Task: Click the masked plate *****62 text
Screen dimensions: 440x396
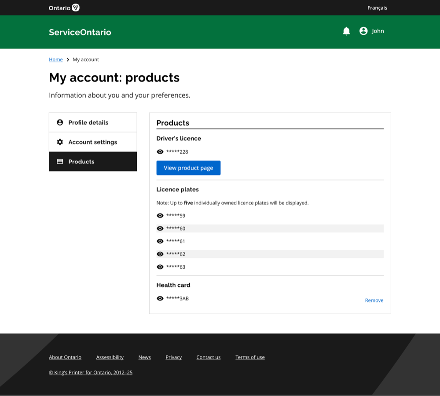Action: tap(176, 254)
